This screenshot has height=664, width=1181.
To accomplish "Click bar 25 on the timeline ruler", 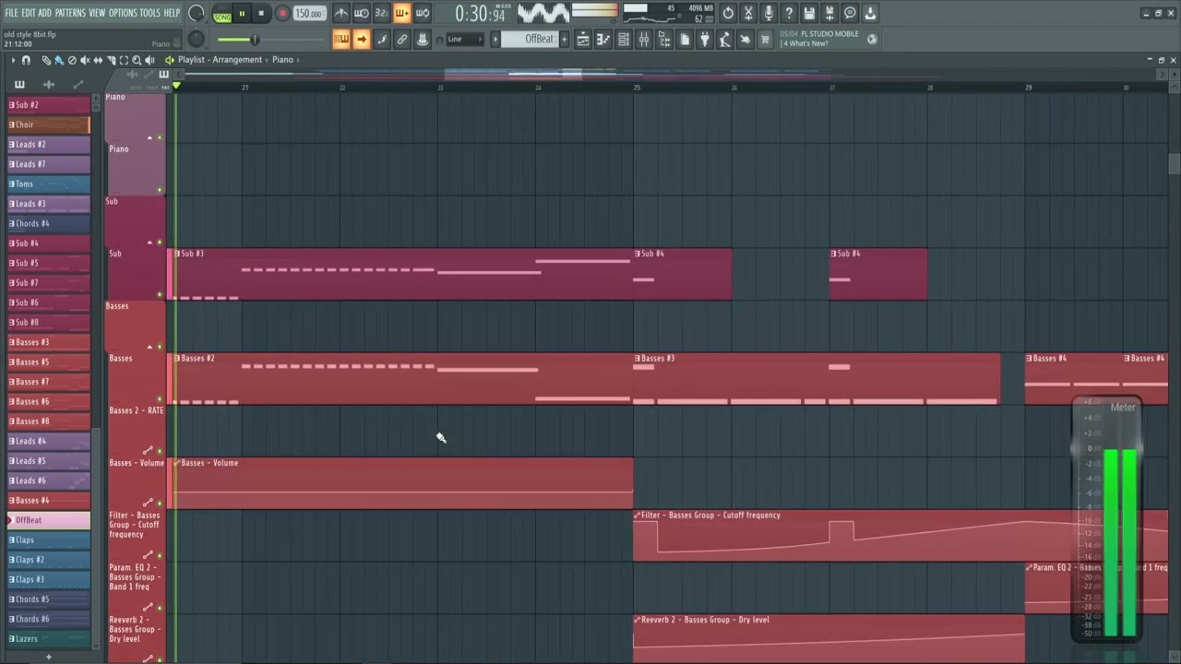I will pyautogui.click(x=637, y=88).
